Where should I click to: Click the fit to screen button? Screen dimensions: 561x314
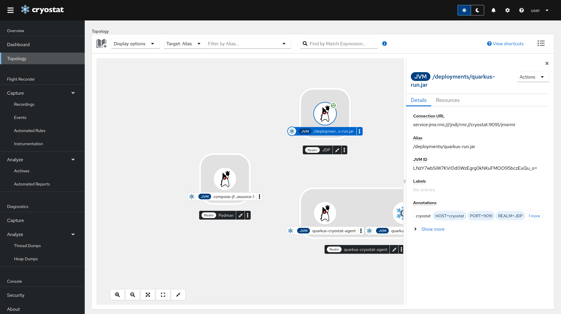148,295
